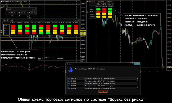Close the Elder V3.0 TF = 1440 panel
The image size is (172, 103).
pyautogui.click(x=112, y=4)
